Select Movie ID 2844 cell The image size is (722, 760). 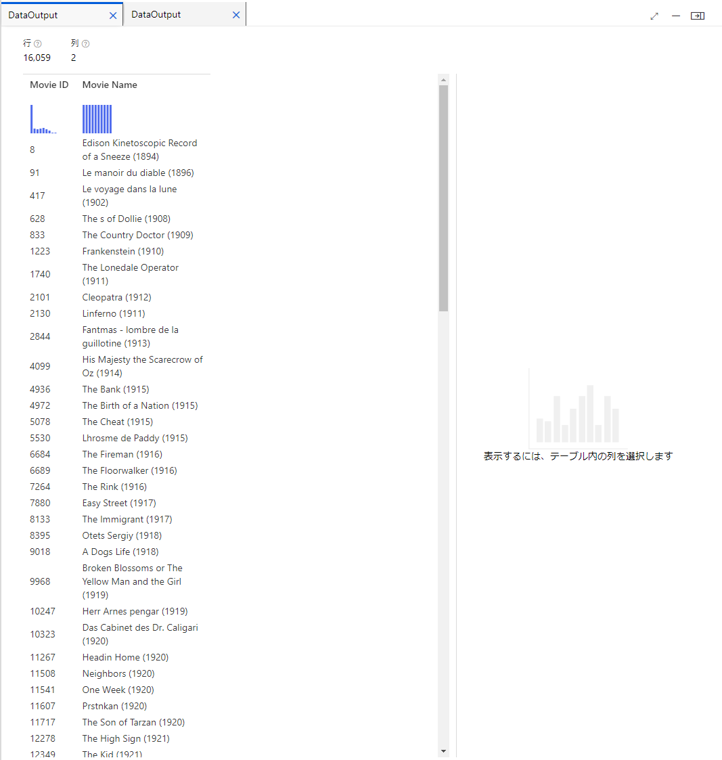click(x=40, y=336)
